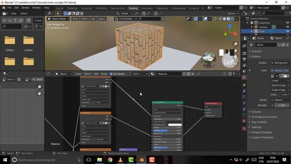The width and height of the screenshot is (291, 164).
Task: Click the World tab button in properties
Action: [x=276, y=38]
